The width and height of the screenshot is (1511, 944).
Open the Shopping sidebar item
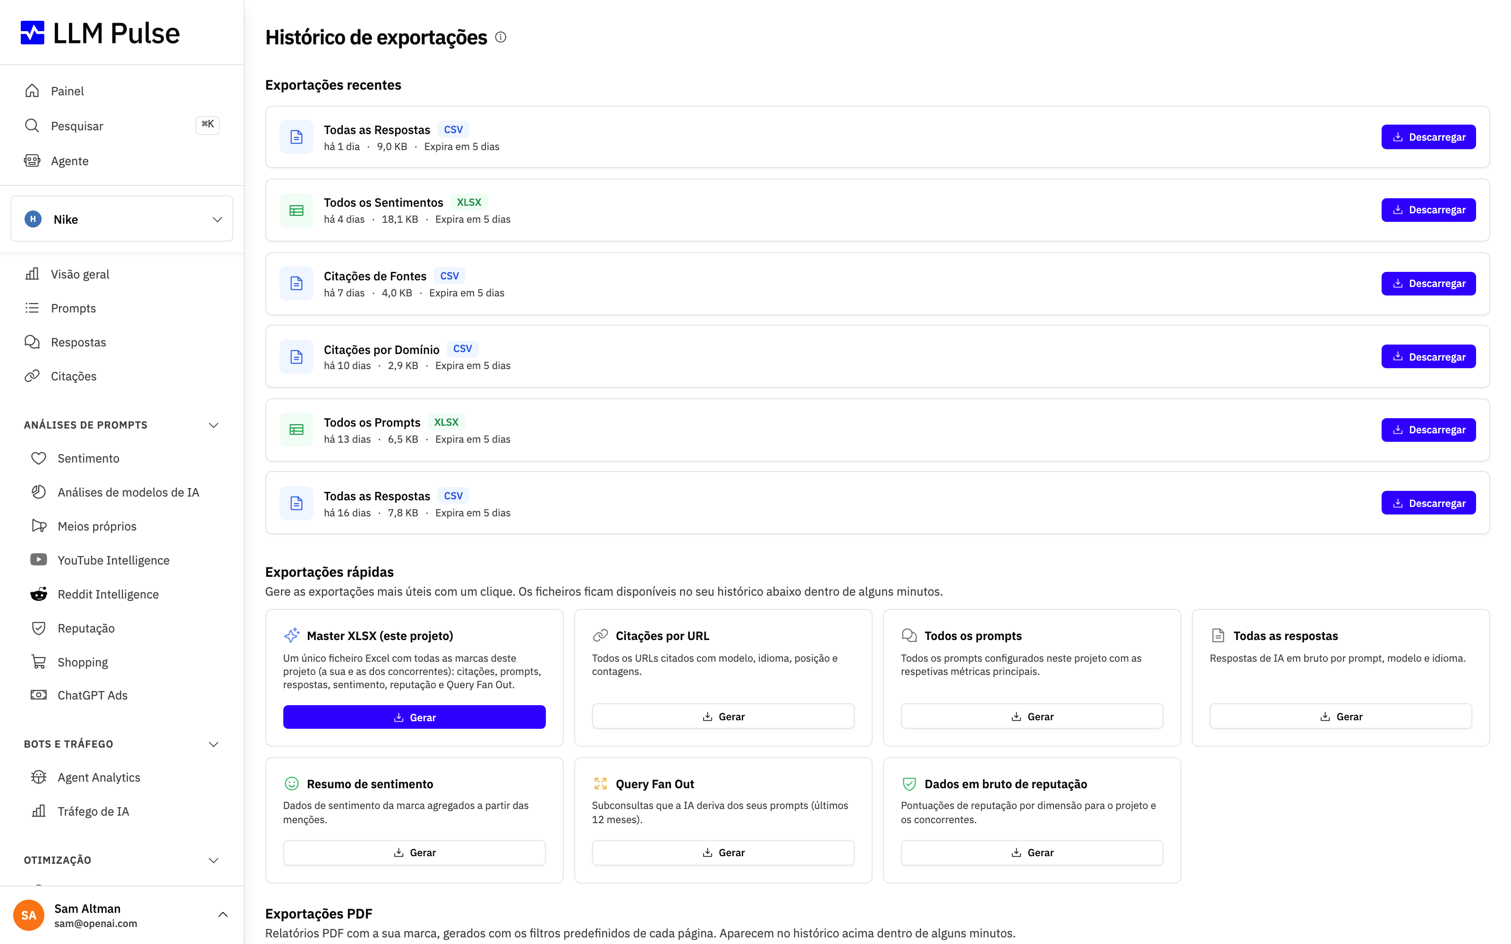(122, 662)
